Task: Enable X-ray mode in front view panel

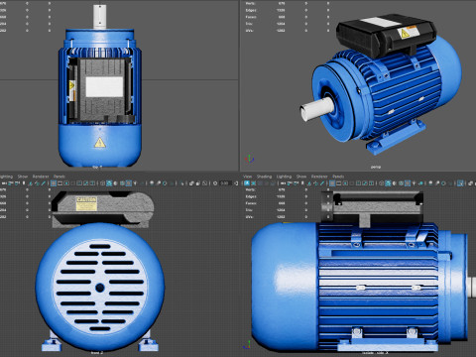Action: (x=191, y=182)
